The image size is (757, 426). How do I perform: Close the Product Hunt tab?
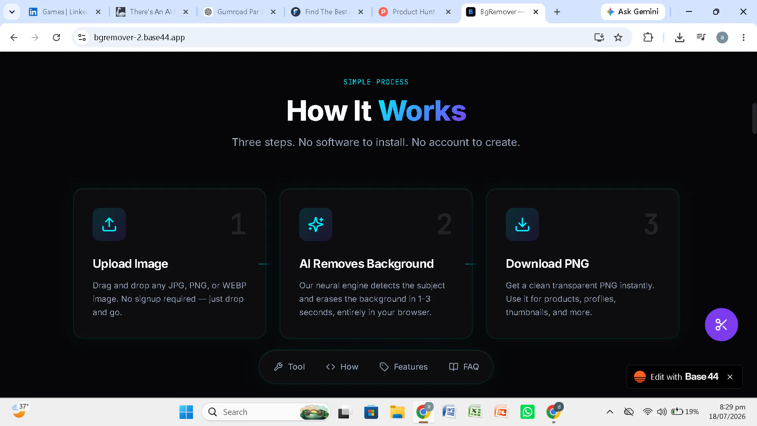(448, 12)
